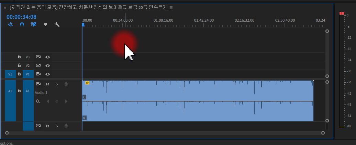356x145 pixels.
Task: Select the audio clip's left channel waveform
Action: click(198, 90)
